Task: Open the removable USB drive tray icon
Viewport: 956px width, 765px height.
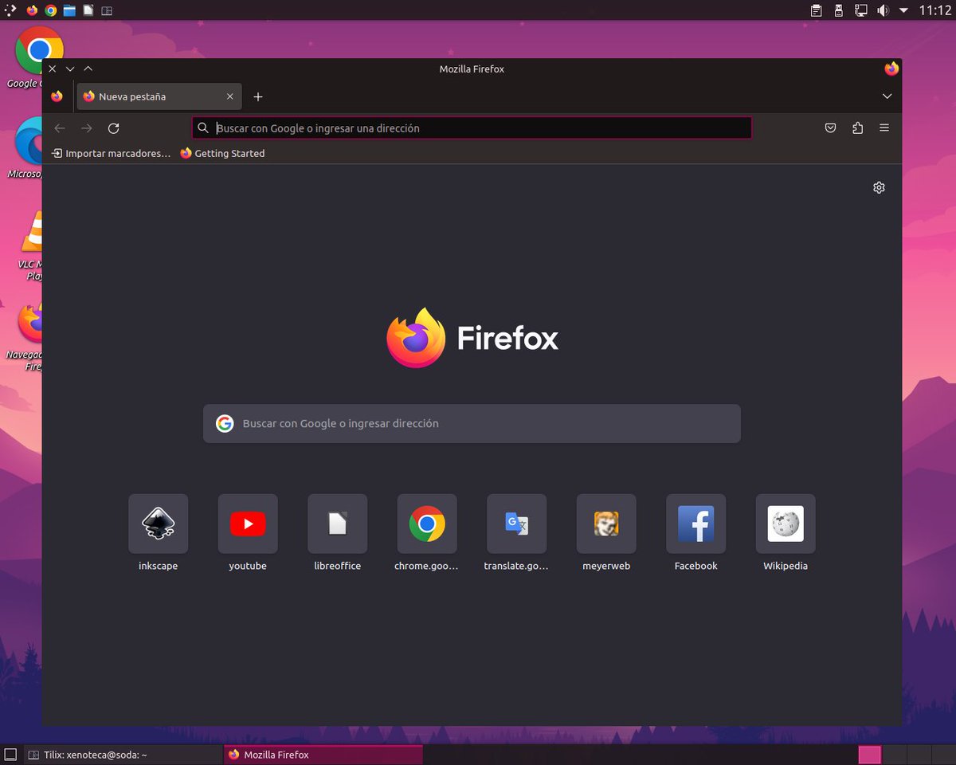Action: pyautogui.click(x=839, y=10)
